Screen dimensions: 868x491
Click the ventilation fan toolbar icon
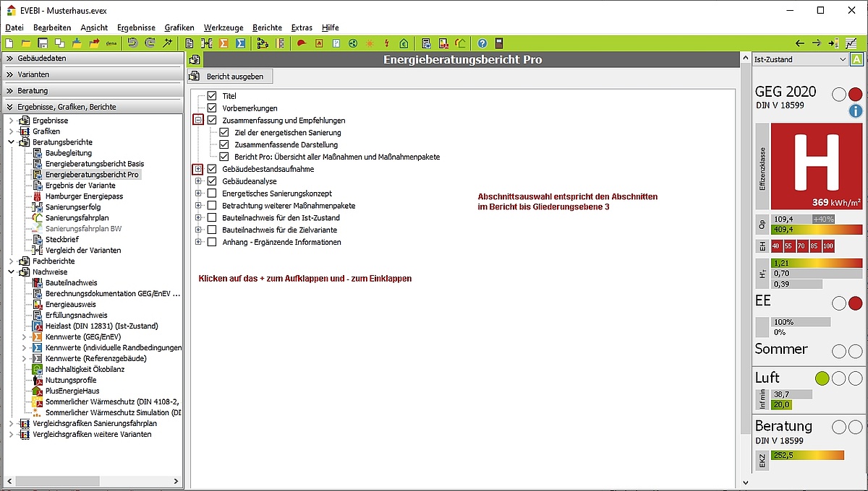tap(353, 43)
